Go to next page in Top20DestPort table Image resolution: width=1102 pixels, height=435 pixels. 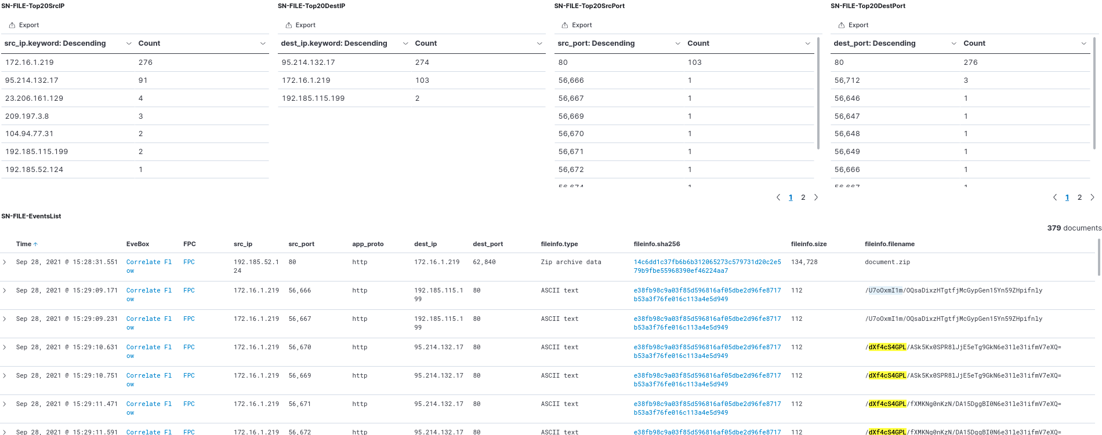1092,198
